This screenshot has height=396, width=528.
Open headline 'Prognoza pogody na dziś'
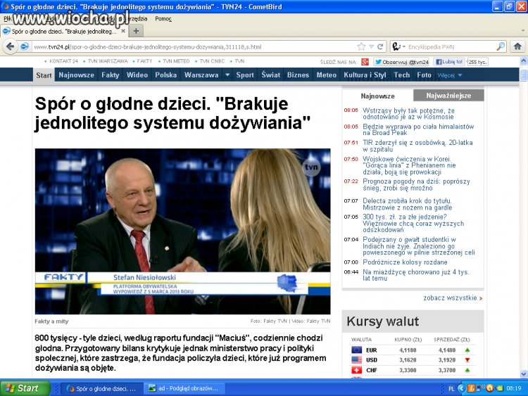(x=416, y=184)
